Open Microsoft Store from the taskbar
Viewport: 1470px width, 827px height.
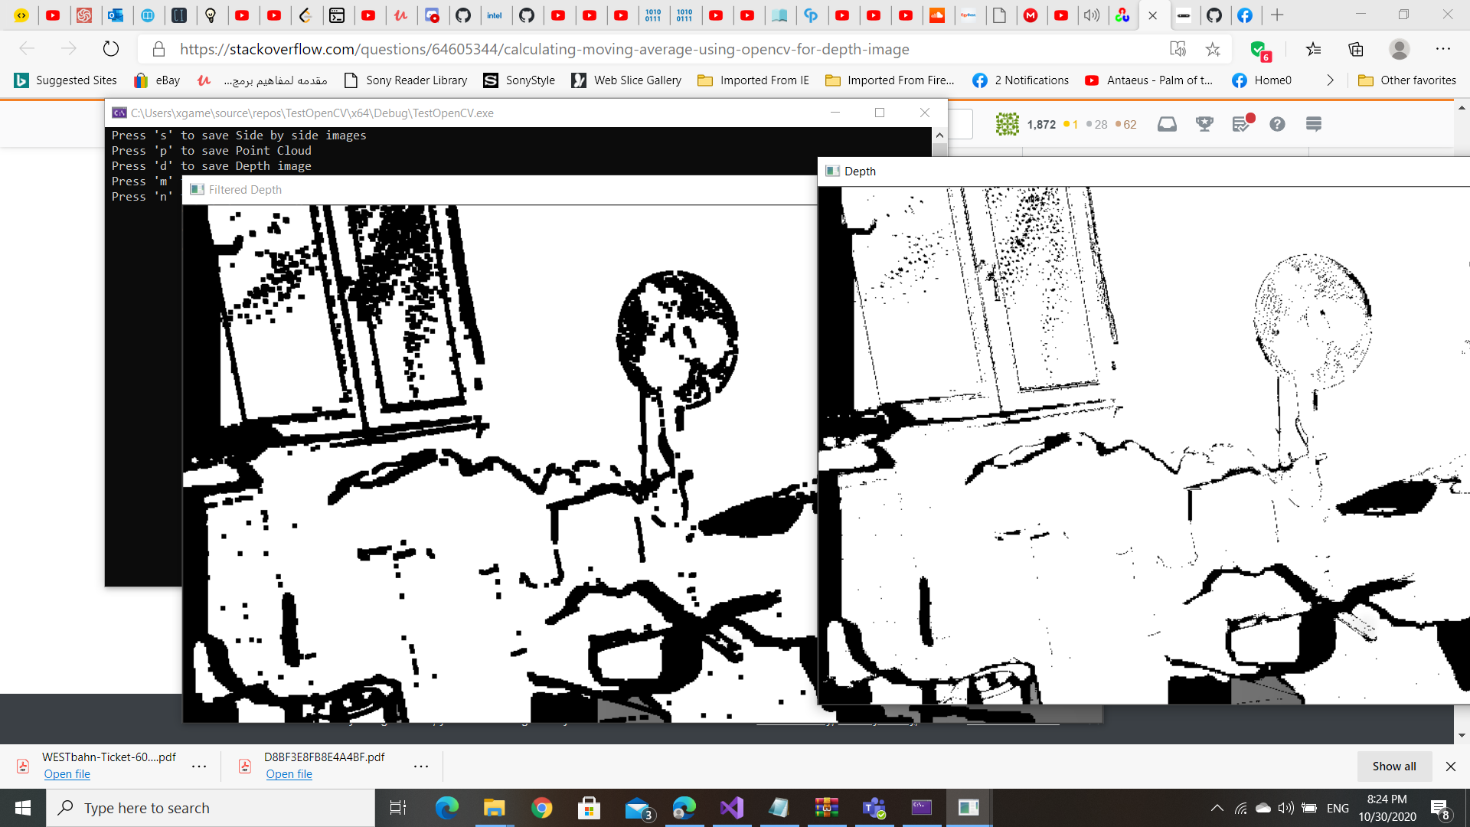click(x=589, y=808)
